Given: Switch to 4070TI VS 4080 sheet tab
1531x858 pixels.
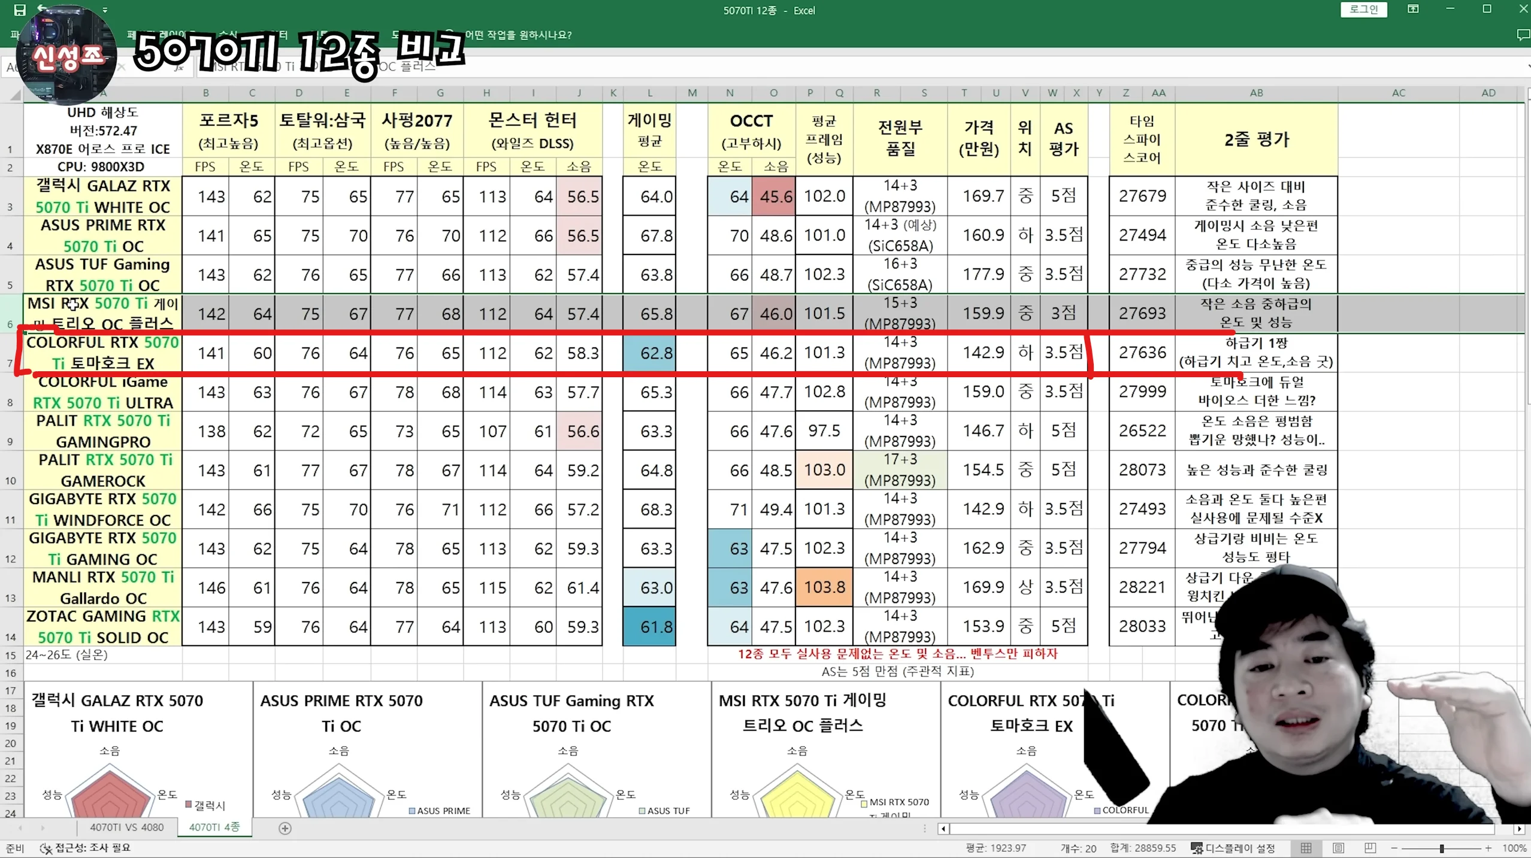Looking at the screenshot, I should pyautogui.click(x=126, y=827).
